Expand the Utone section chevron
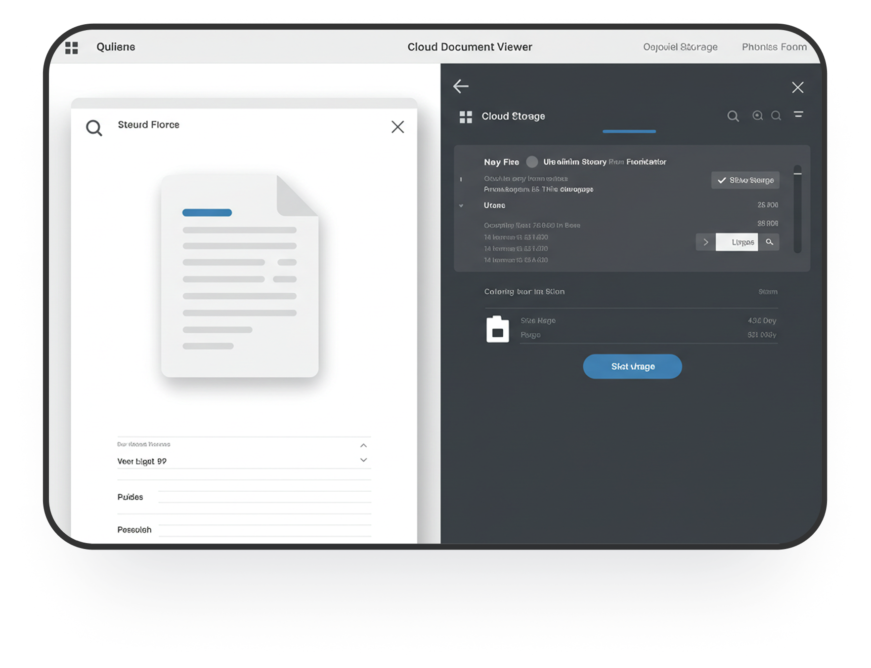The image size is (871, 668). pyautogui.click(x=461, y=205)
